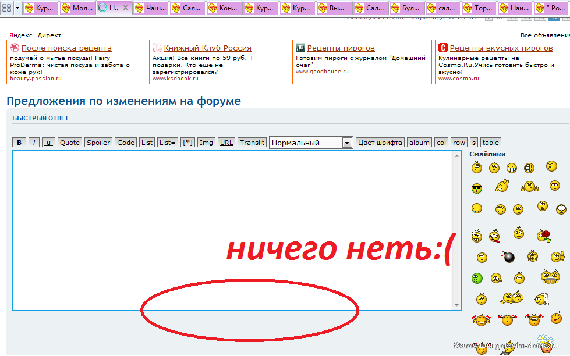Click the album button
The width and height of the screenshot is (570, 356).
tap(419, 143)
